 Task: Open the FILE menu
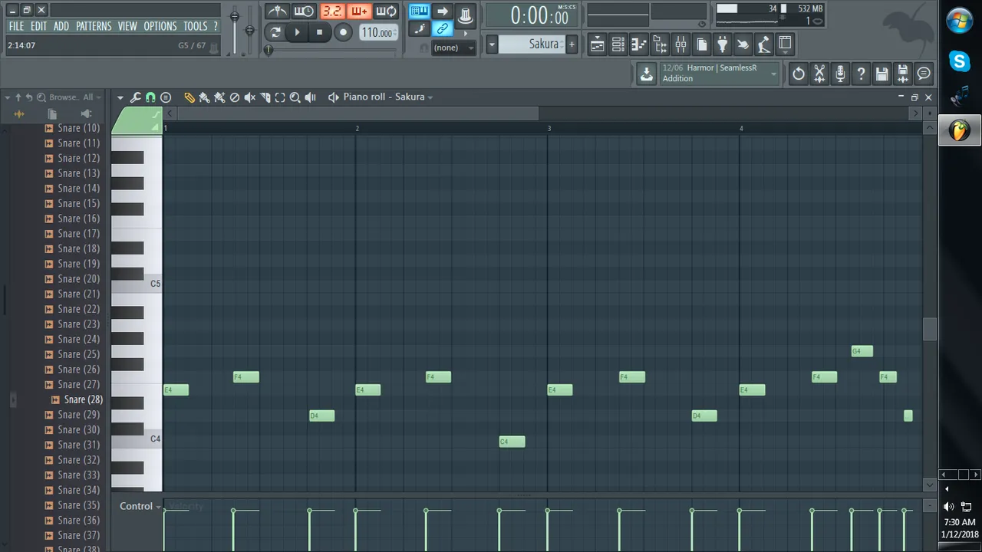[16, 26]
